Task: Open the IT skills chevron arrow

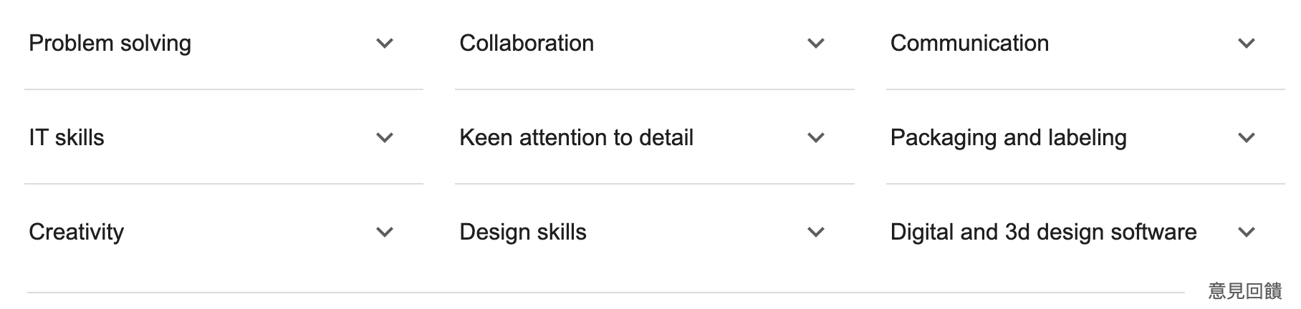Action: click(385, 138)
